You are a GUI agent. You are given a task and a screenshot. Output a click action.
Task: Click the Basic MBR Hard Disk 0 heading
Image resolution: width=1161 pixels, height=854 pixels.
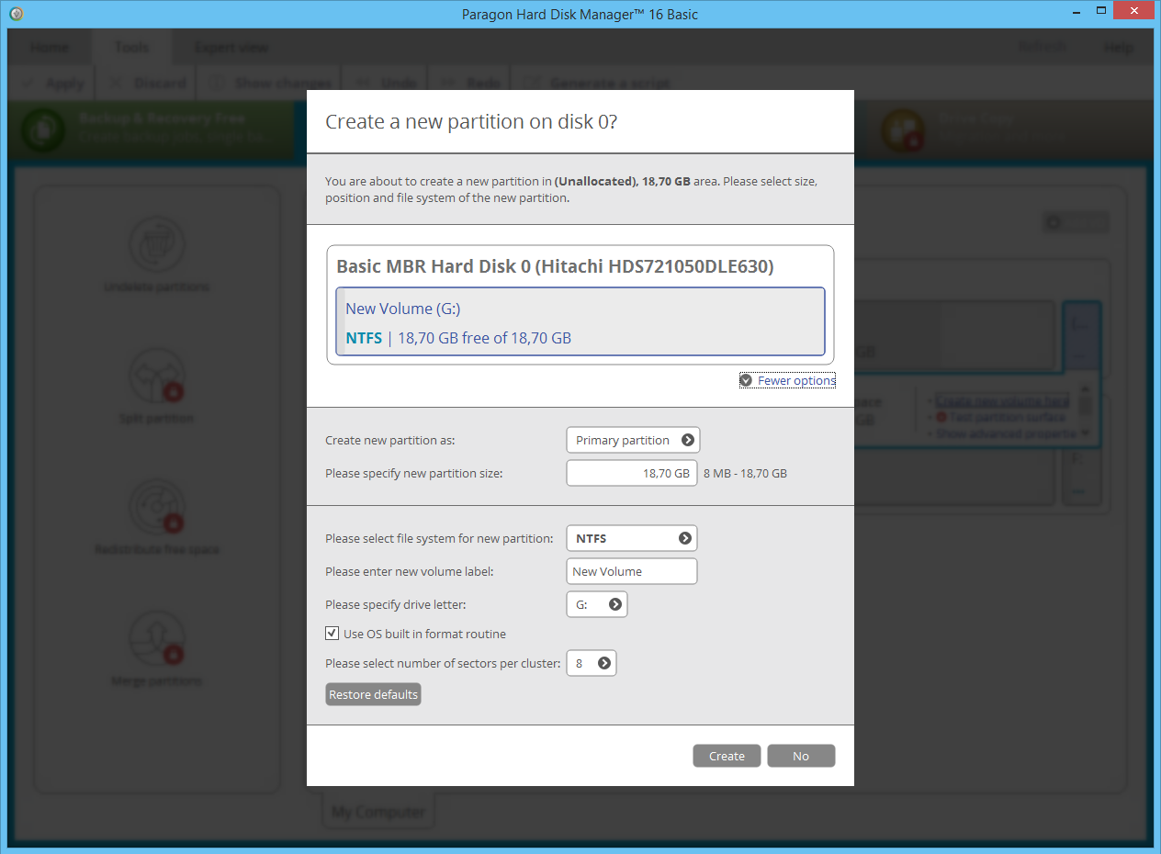coord(555,266)
